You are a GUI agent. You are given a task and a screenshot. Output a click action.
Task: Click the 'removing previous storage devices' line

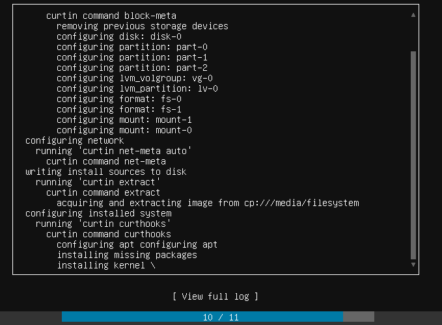click(x=142, y=26)
